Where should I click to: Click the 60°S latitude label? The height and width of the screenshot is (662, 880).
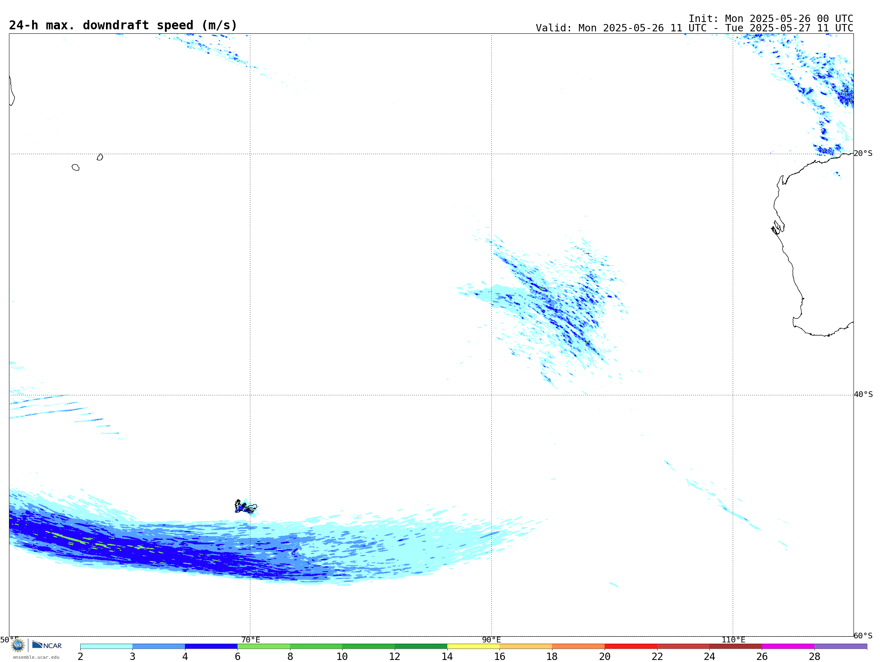tap(863, 636)
